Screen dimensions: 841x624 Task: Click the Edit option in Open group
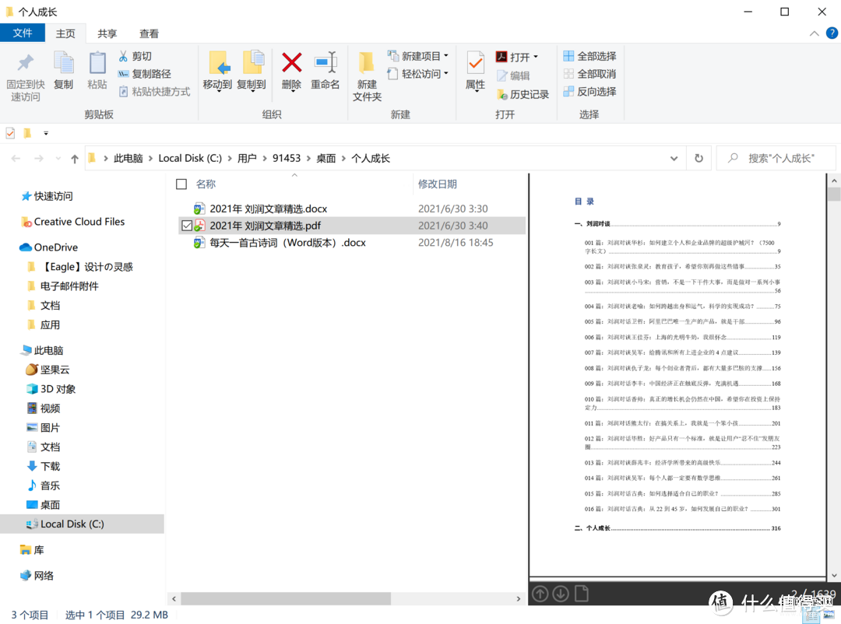(513, 76)
